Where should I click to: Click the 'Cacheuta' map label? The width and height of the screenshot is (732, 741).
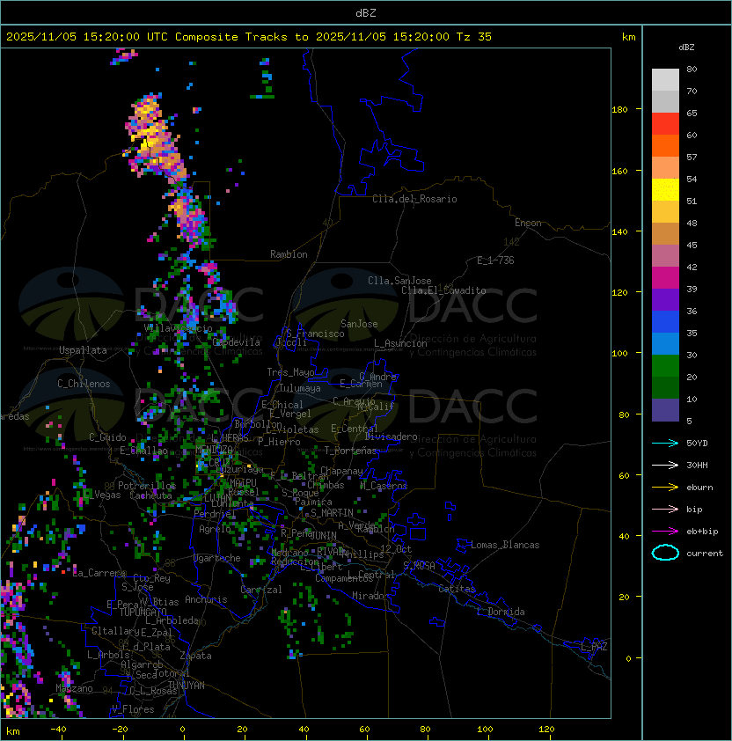coord(150,495)
